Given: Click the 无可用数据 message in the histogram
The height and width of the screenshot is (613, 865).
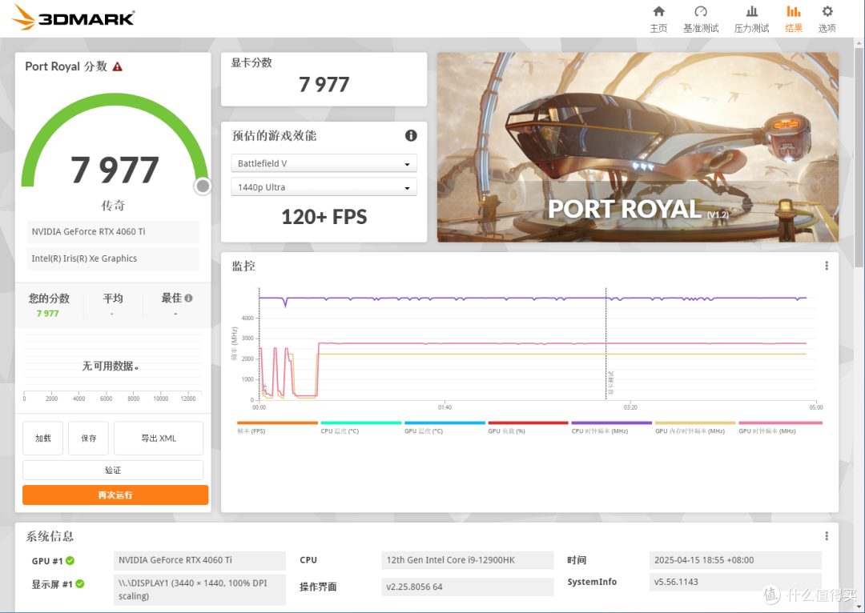Looking at the screenshot, I should click(111, 366).
